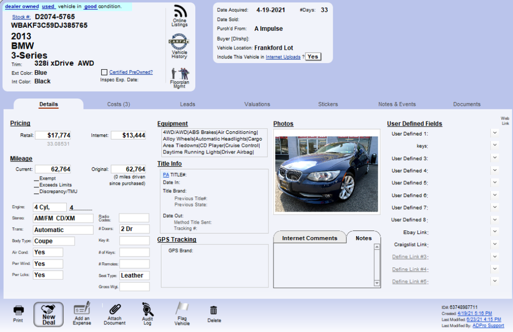Click the Current mileage field
Viewport: 513px width, 332px height.
53,169
